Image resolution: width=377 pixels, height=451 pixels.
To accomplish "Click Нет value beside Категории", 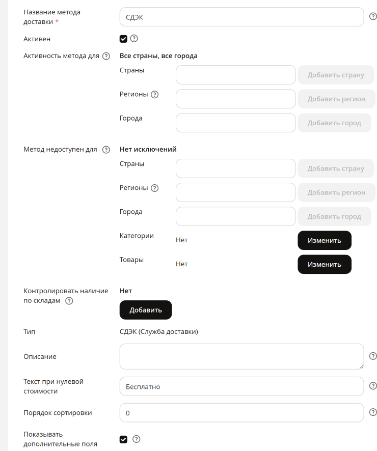I will click(181, 240).
